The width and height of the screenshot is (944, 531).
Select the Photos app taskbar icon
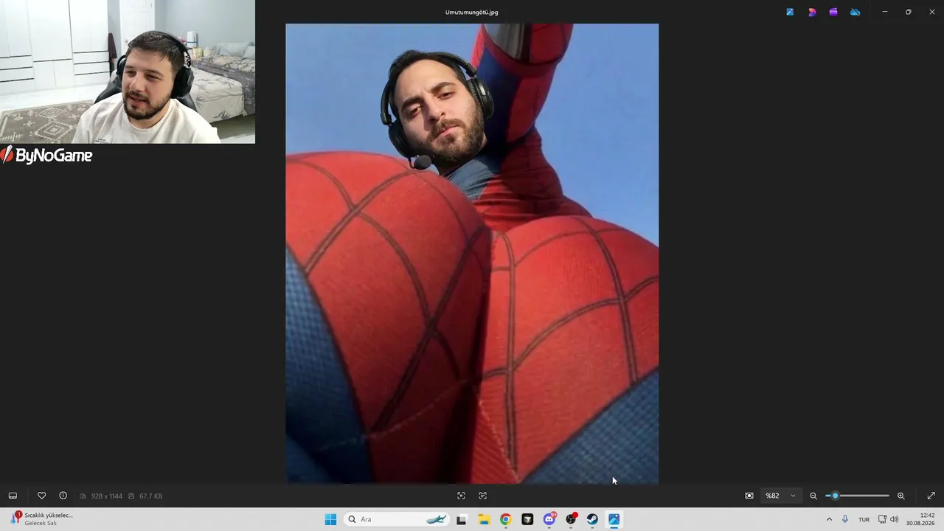pos(614,519)
